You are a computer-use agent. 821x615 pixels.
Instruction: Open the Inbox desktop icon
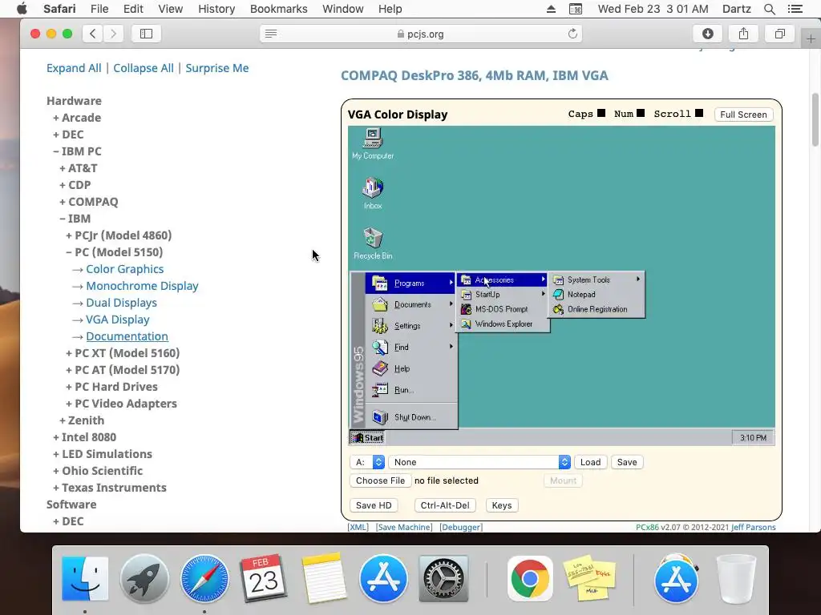pyautogui.click(x=373, y=193)
